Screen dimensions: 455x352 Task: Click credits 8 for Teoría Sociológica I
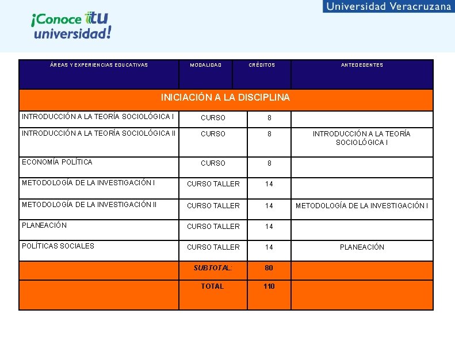point(269,118)
